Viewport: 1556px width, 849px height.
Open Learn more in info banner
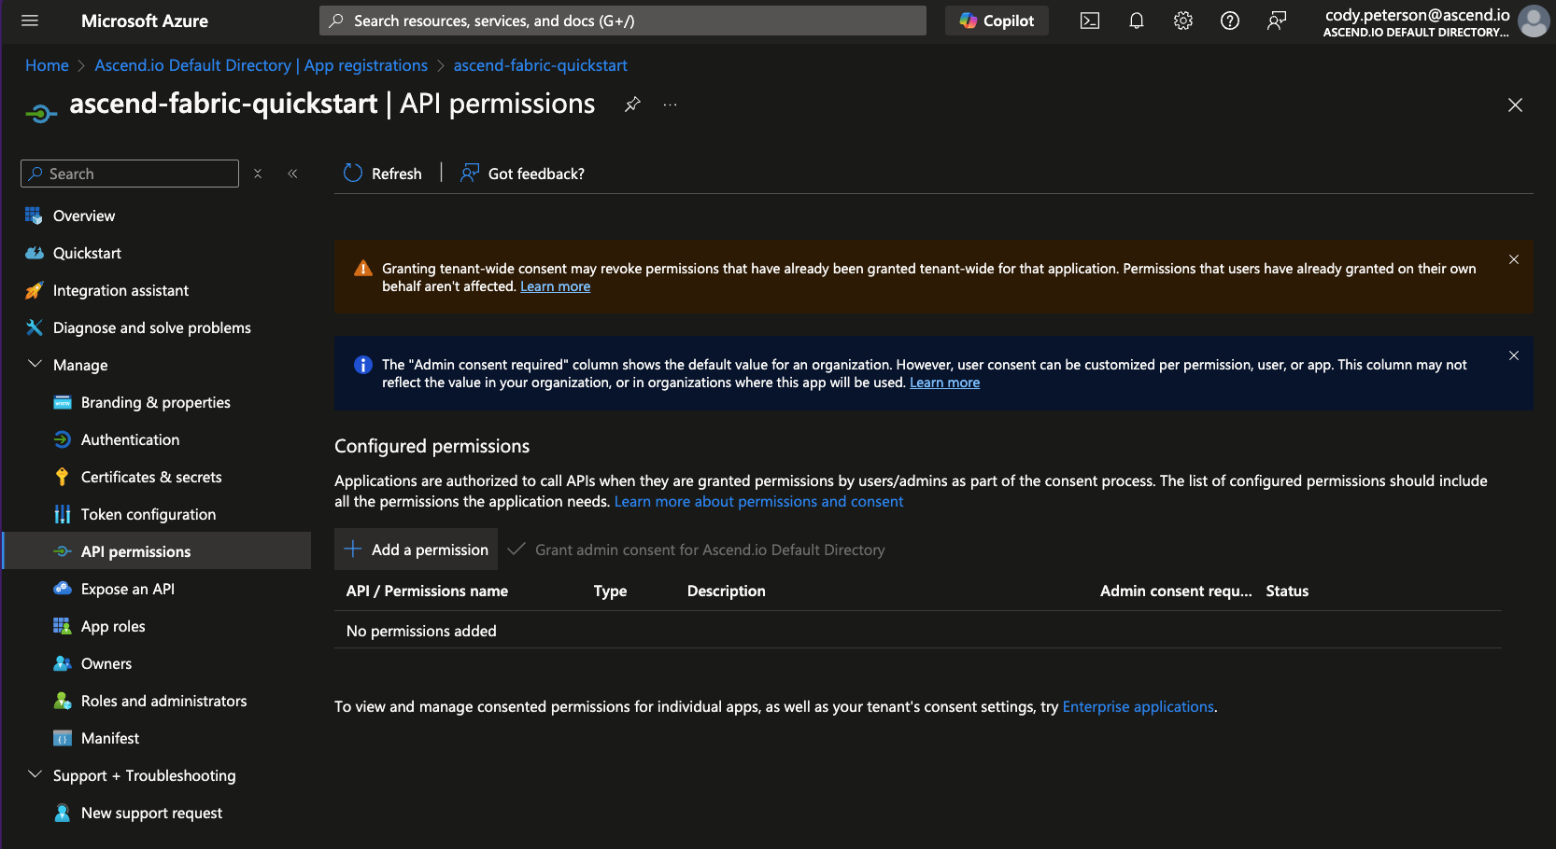(944, 383)
